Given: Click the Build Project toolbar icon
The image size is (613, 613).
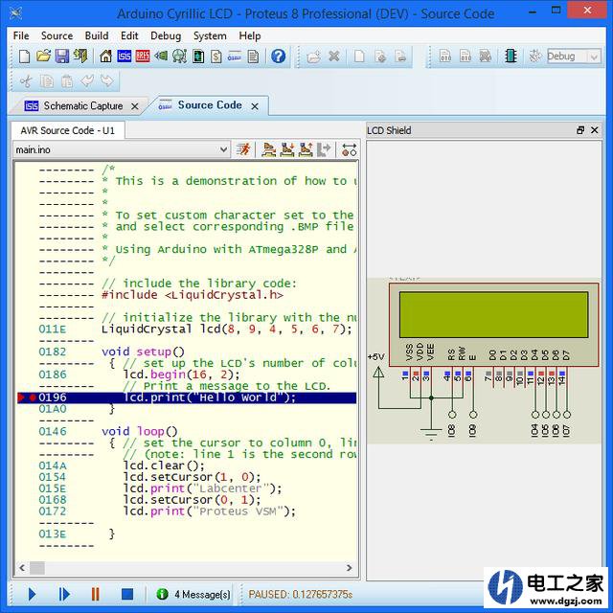Looking at the screenshot, I should coord(445,57).
